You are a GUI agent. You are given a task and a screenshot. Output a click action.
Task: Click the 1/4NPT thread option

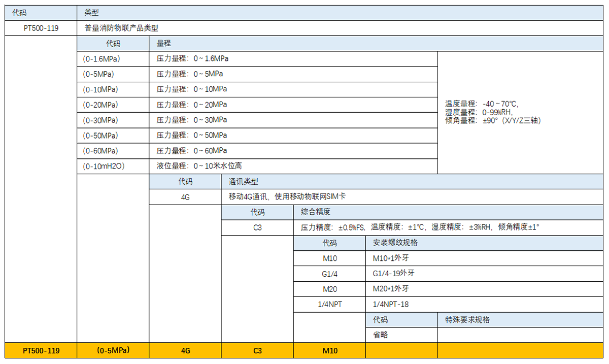tap(329, 304)
